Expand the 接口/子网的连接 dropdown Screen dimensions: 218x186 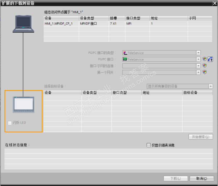point(198,66)
